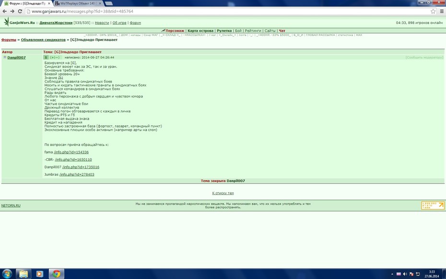Open the Об игре link
The width and height of the screenshot is (446, 279).
(x=119, y=23)
